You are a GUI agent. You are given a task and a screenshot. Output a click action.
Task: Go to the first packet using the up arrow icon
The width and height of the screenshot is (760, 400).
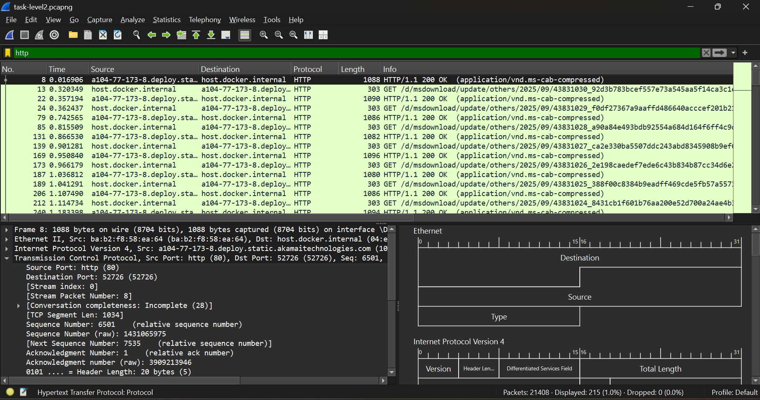[x=196, y=35]
